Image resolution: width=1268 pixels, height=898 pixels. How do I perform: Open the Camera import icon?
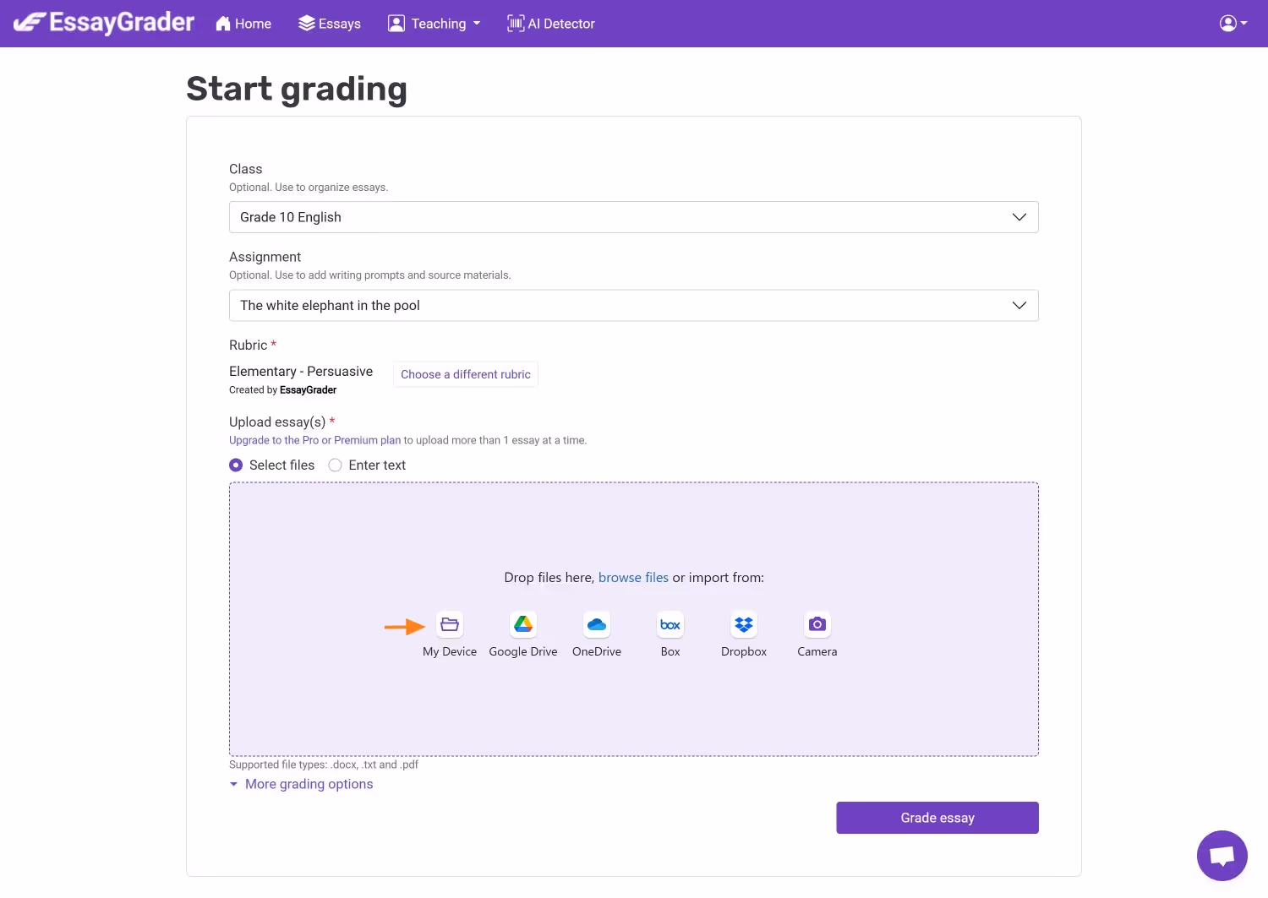817,624
